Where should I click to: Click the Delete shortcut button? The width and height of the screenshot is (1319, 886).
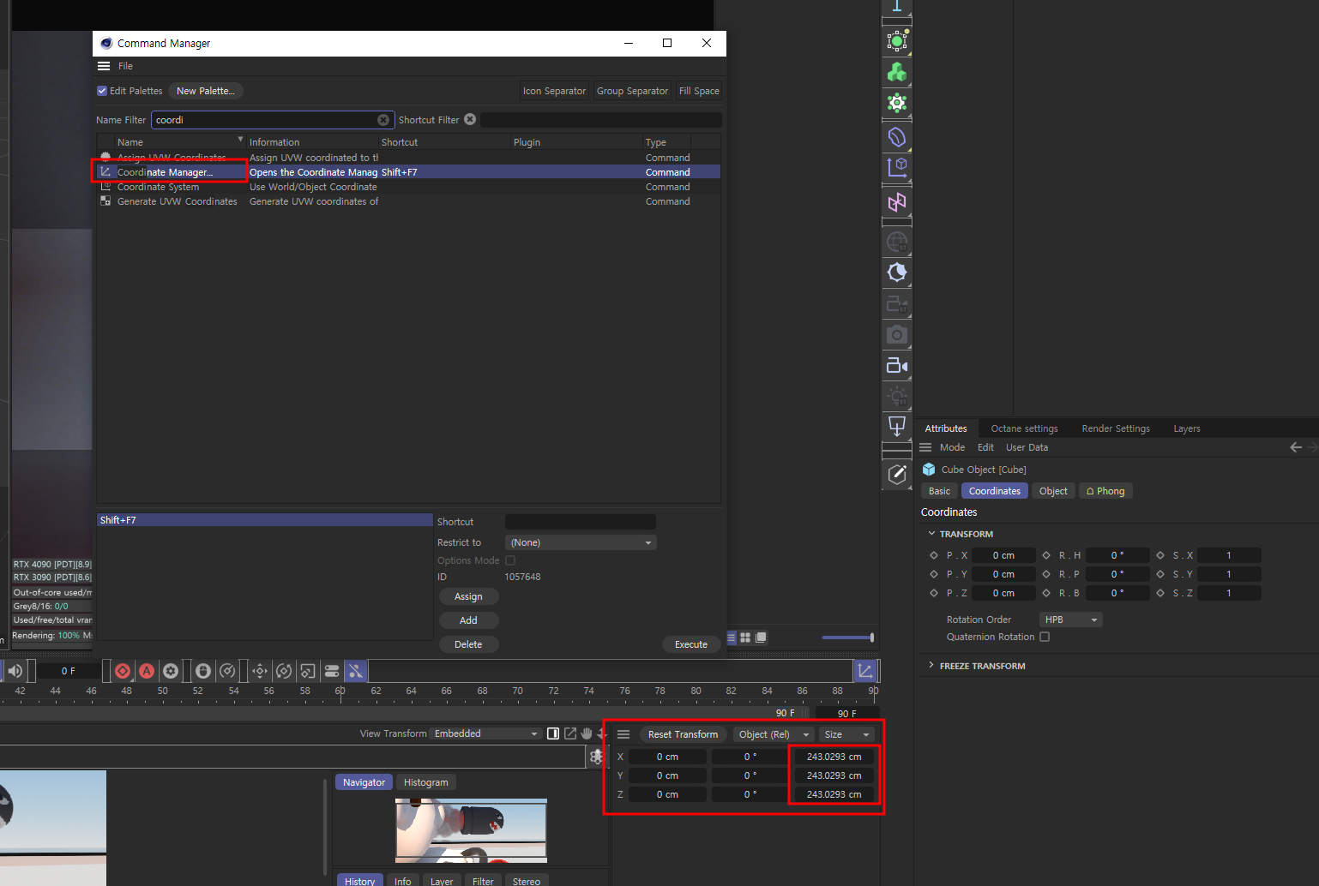468,644
